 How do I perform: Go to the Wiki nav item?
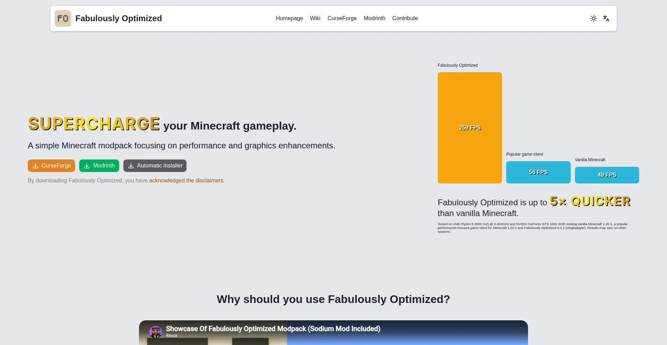click(x=315, y=18)
